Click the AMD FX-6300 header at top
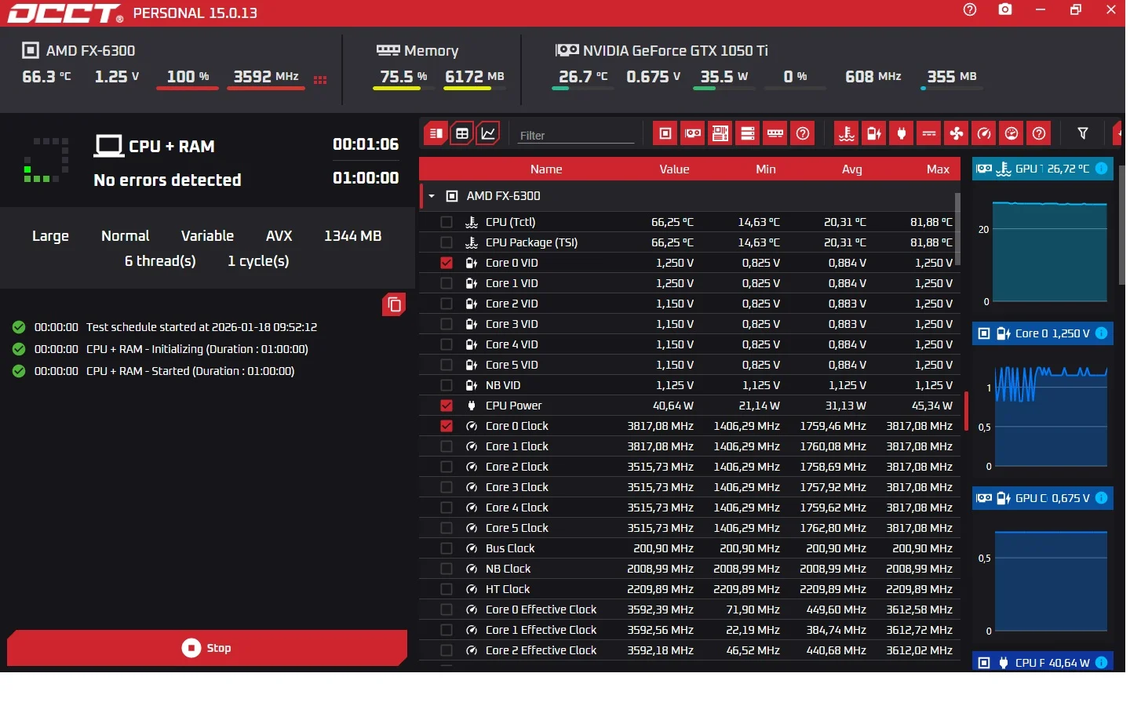1130x706 pixels. tap(78, 50)
